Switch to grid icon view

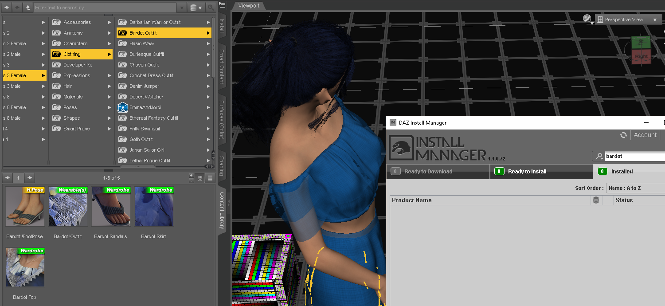(x=200, y=178)
